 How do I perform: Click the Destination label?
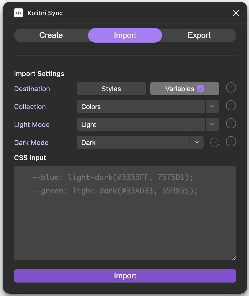click(32, 89)
